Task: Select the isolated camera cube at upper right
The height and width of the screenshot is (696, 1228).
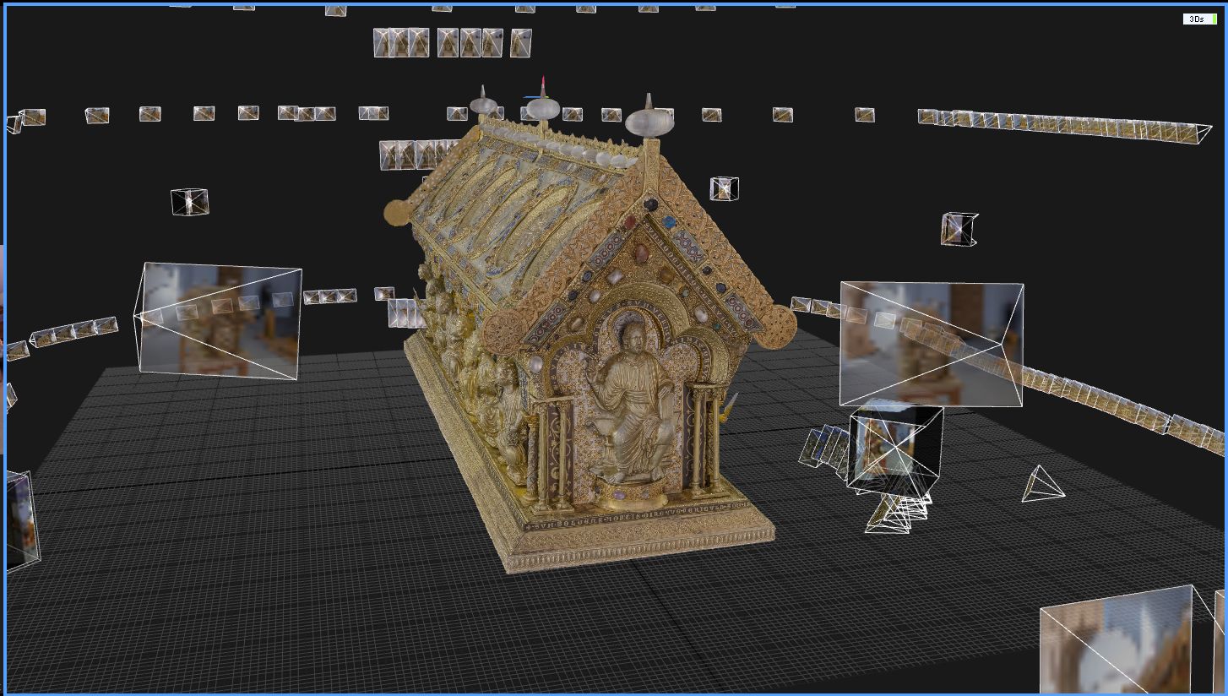Action: tap(959, 229)
